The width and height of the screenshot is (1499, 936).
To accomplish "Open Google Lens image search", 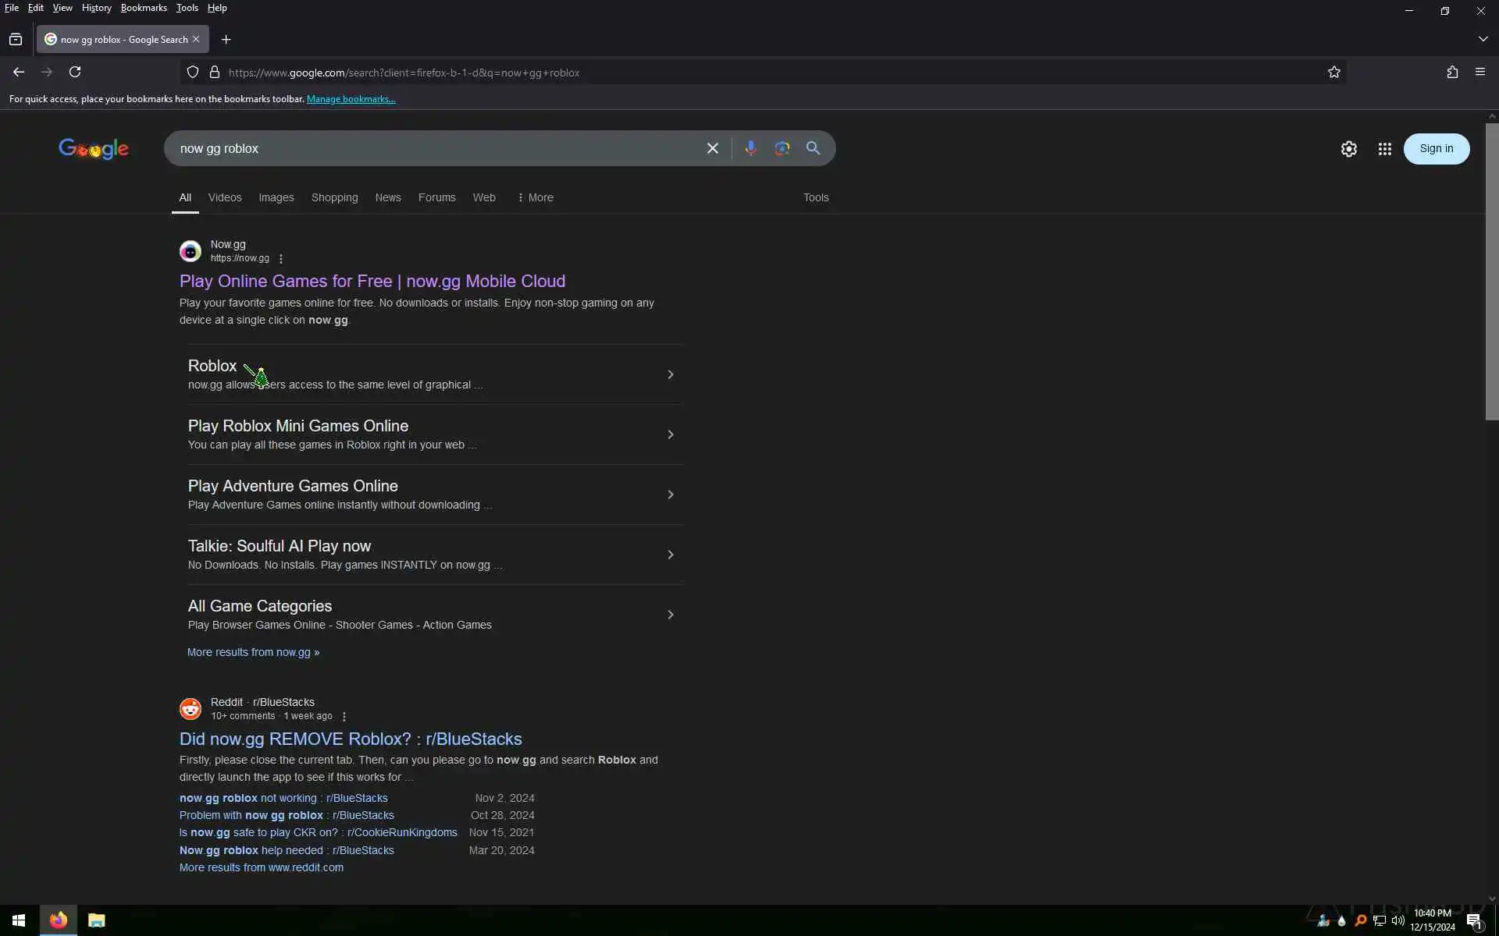I will tap(782, 148).
